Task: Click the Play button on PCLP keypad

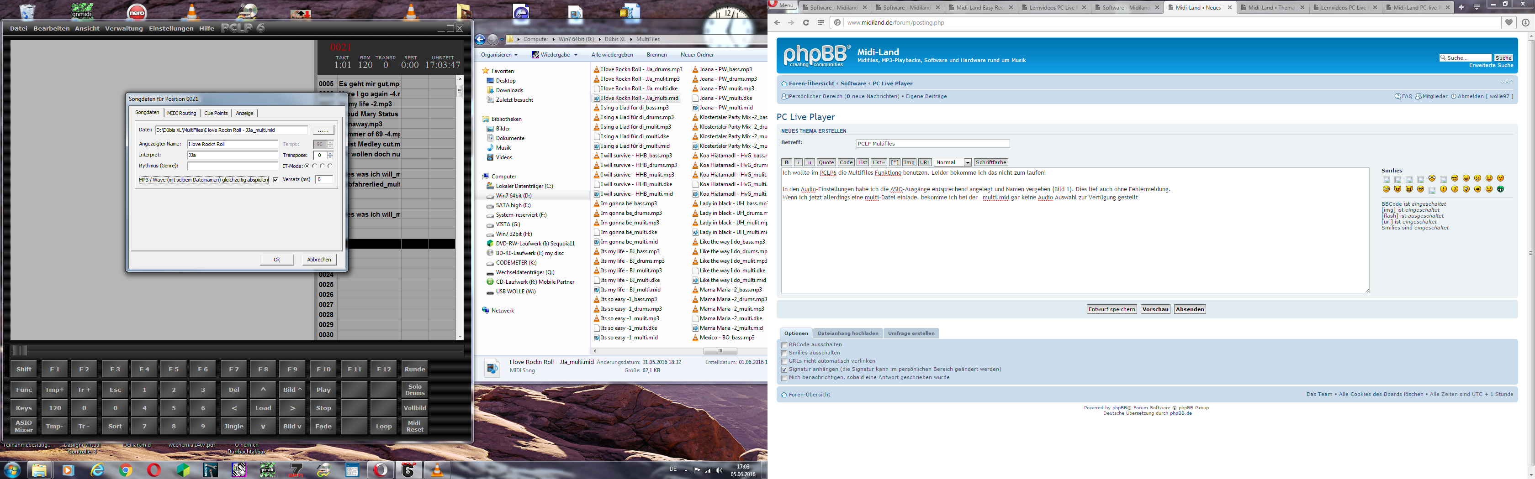Action: 323,390
